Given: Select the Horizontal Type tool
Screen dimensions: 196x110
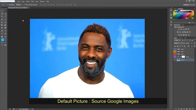Looking at the screenshot, I should [5, 31].
